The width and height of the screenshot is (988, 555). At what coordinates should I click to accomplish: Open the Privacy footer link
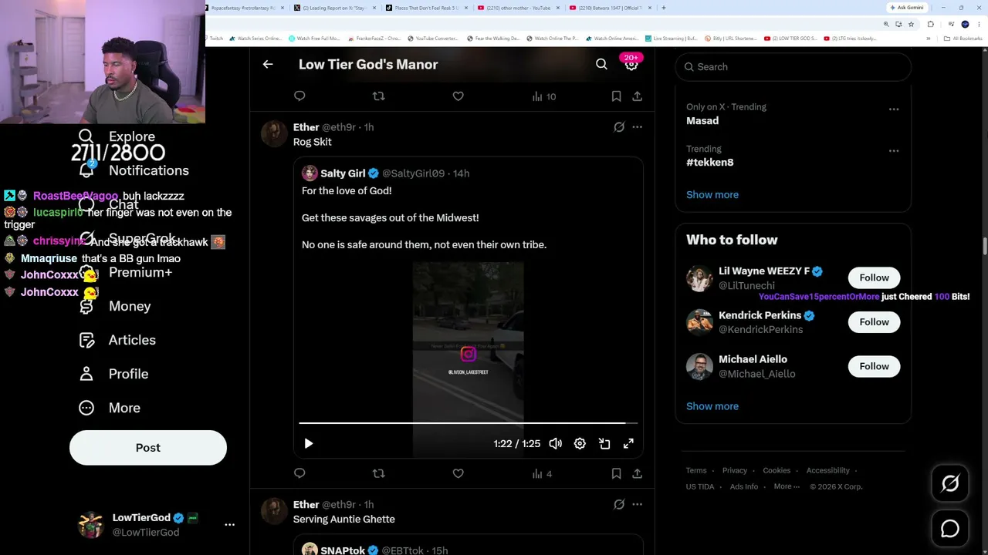(x=735, y=471)
